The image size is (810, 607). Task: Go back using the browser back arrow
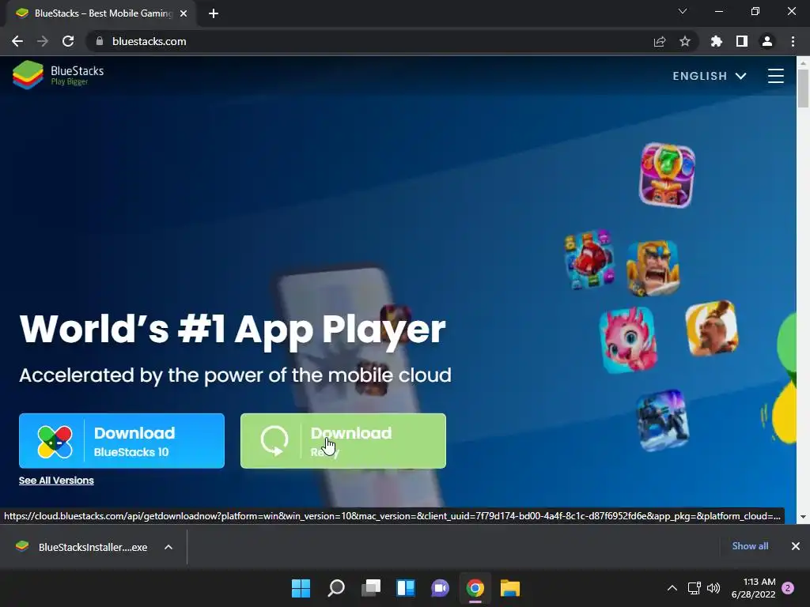(17, 41)
